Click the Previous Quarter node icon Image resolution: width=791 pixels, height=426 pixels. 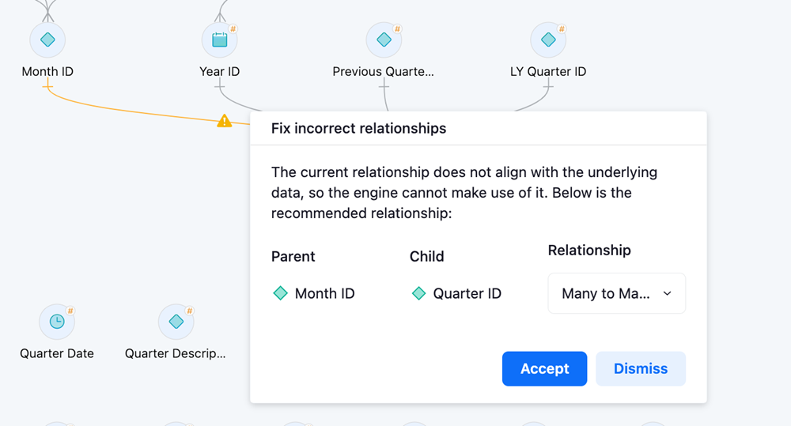pyautogui.click(x=384, y=40)
